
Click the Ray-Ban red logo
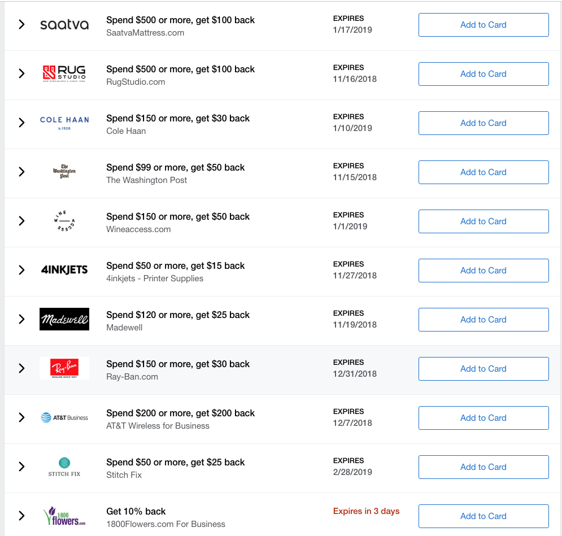(x=64, y=368)
